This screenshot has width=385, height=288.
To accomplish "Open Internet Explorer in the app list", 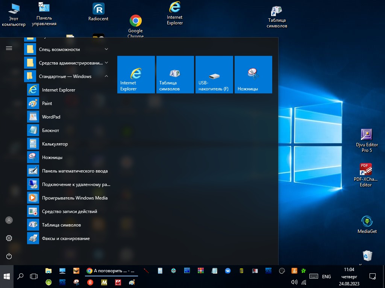I will 68,90.
